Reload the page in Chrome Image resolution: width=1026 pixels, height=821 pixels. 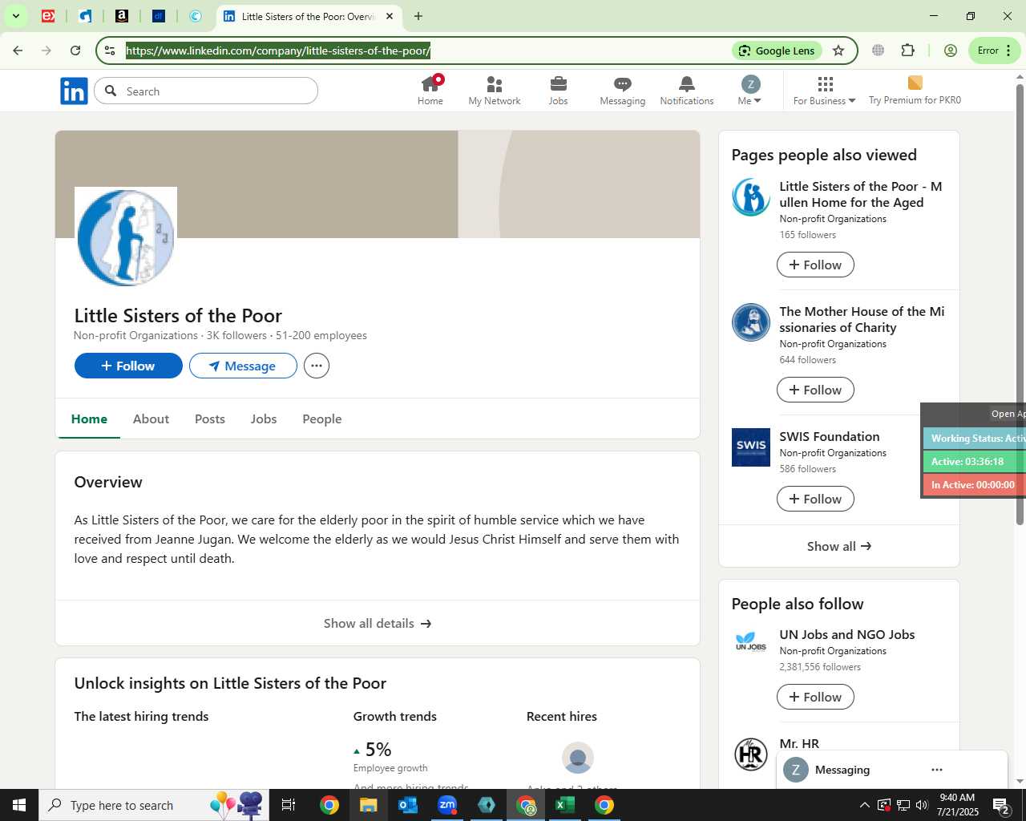[75, 51]
